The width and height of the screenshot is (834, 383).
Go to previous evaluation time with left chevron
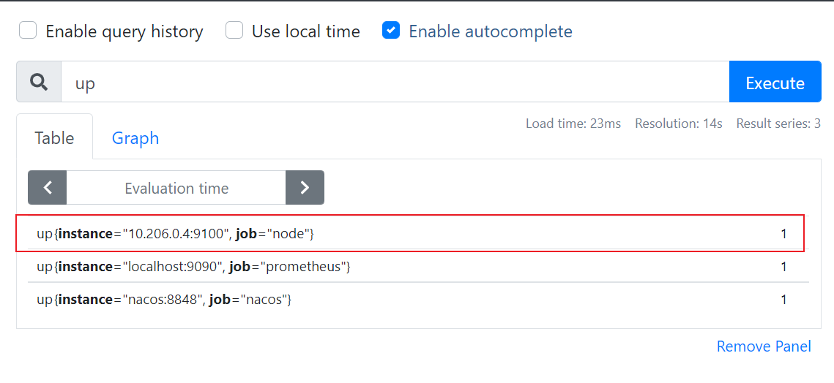tap(48, 188)
